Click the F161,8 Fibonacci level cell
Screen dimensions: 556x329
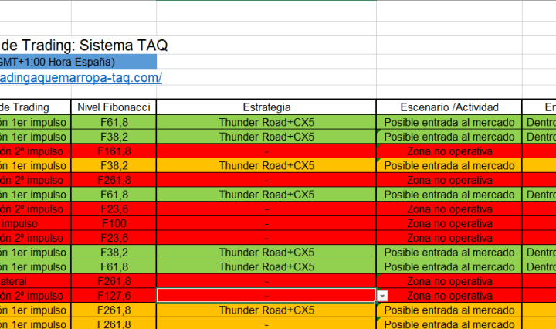(114, 151)
